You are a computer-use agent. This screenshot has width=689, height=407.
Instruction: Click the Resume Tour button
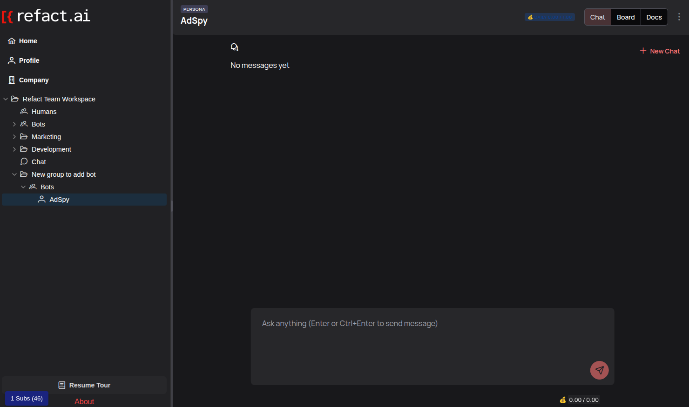coord(84,385)
